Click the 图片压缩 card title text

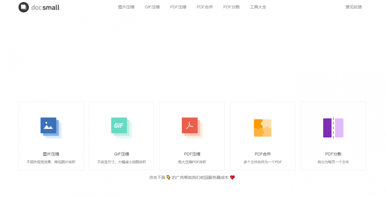[x=51, y=154]
